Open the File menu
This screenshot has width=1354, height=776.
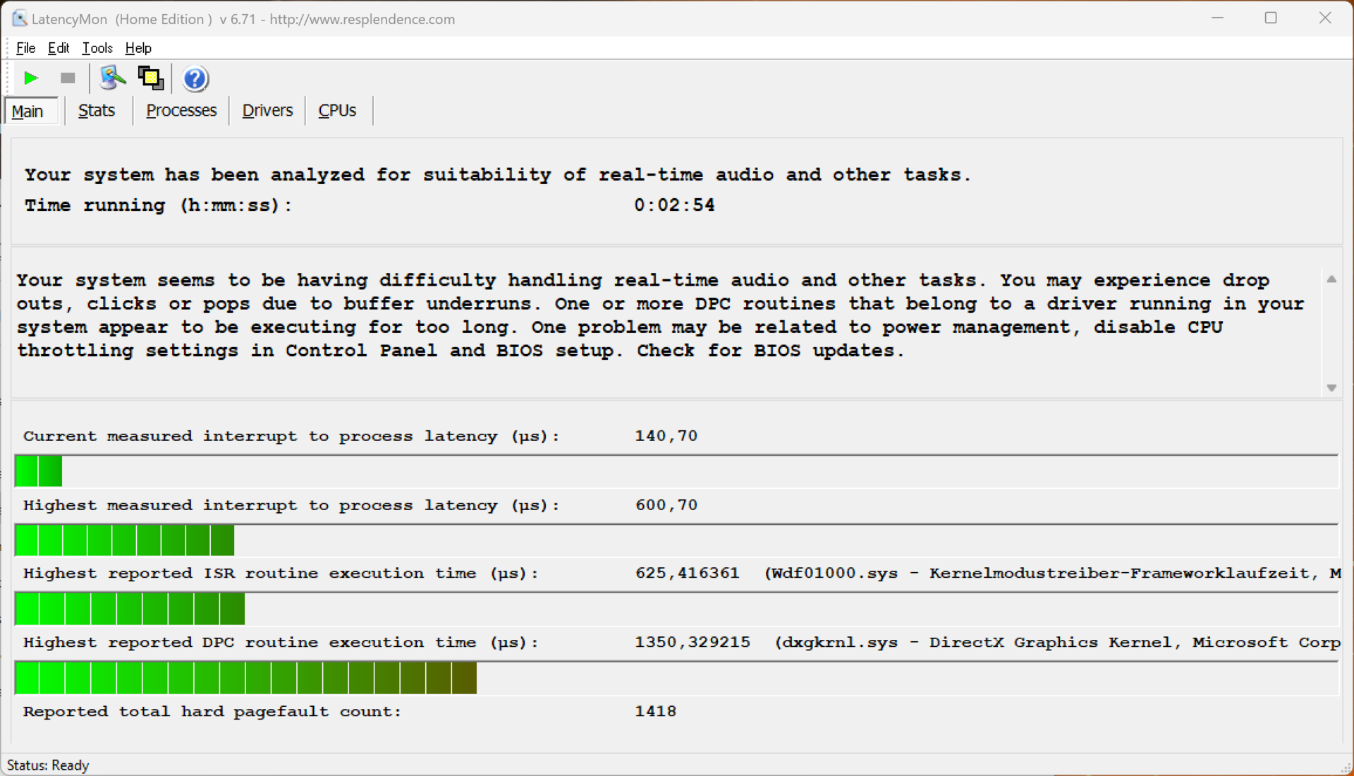point(25,48)
